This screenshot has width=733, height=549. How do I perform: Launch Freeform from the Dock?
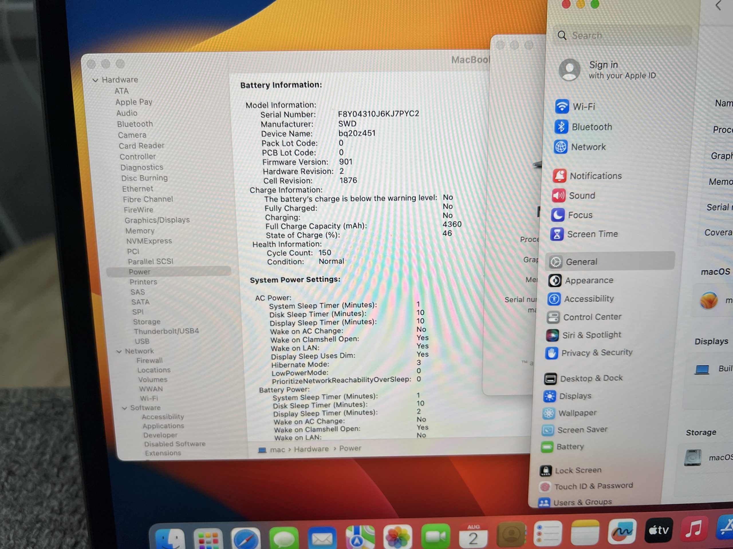[x=622, y=532]
